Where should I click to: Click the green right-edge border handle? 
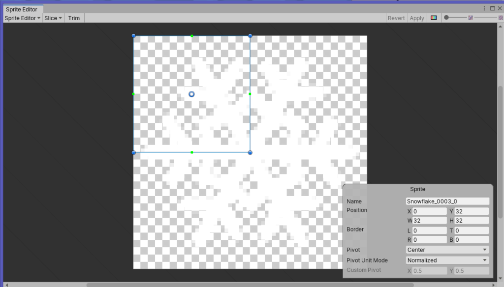250,94
